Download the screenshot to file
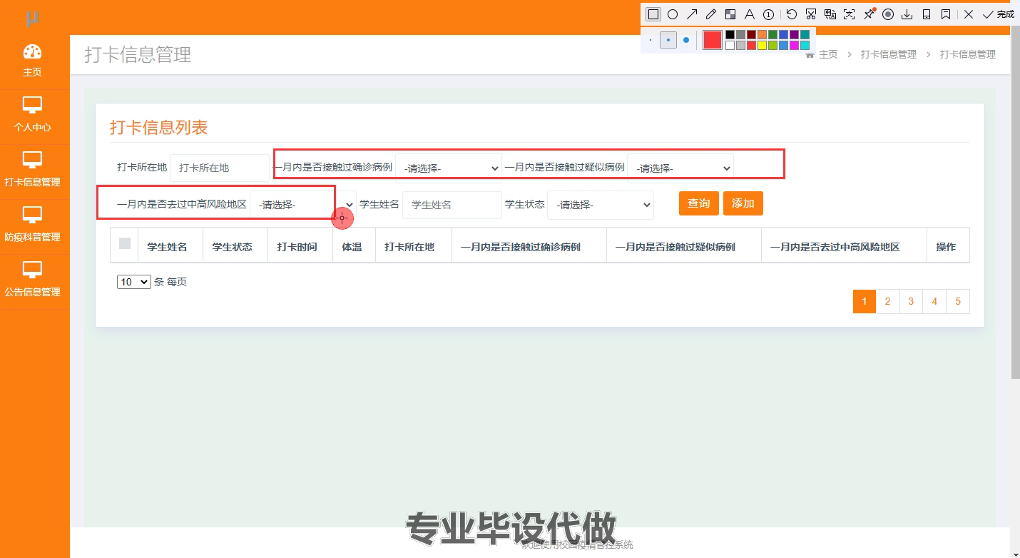Viewport: 1020px width, 558px height. point(907,14)
